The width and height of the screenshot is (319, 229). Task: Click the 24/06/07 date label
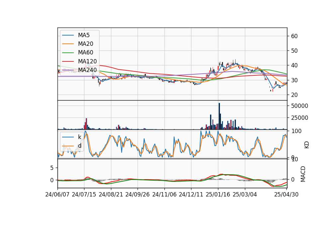point(57,194)
